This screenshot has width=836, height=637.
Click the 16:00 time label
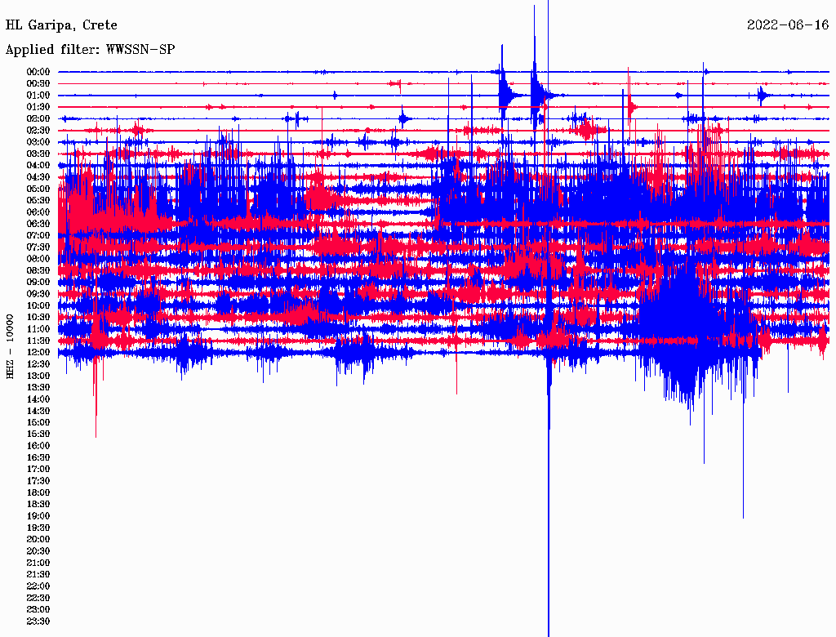[38, 446]
